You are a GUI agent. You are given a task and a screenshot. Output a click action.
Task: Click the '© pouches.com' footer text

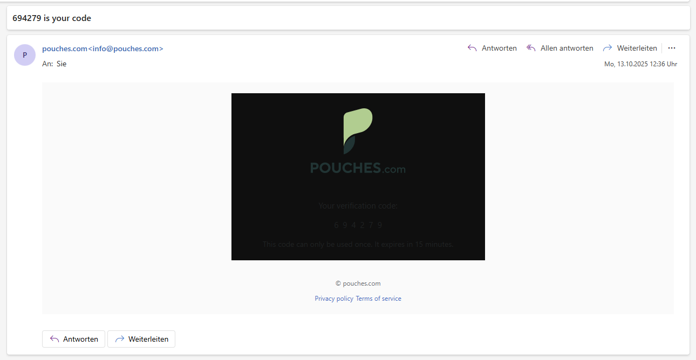tap(358, 283)
